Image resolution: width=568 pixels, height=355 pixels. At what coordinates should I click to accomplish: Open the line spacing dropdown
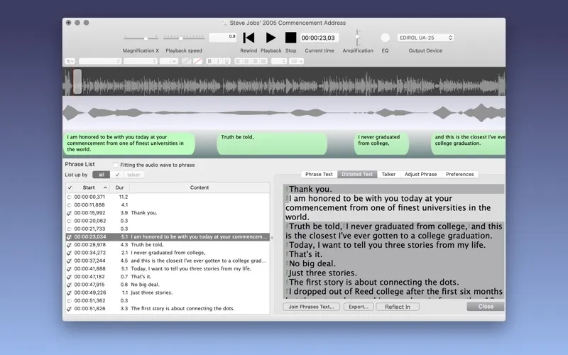[279, 61]
